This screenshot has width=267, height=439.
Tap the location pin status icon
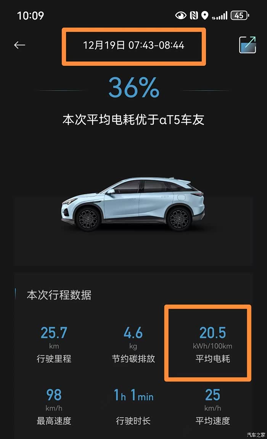(205, 15)
